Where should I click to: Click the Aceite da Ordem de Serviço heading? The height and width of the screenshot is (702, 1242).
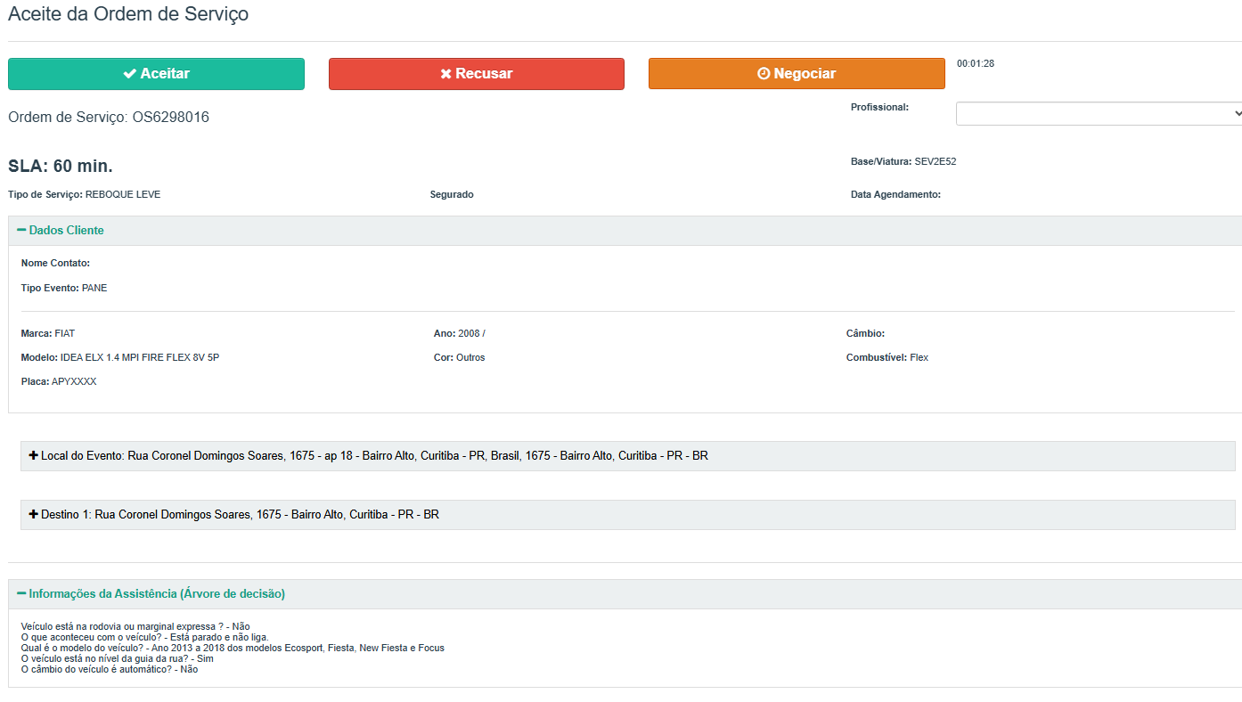[128, 14]
